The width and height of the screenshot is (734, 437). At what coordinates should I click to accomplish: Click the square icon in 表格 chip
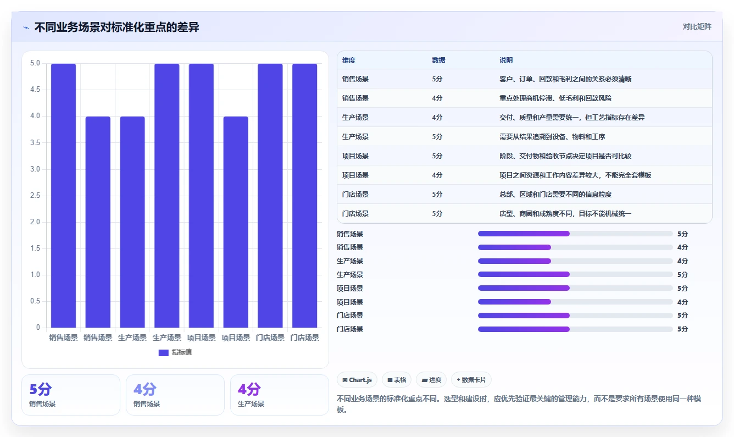click(x=390, y=380)
